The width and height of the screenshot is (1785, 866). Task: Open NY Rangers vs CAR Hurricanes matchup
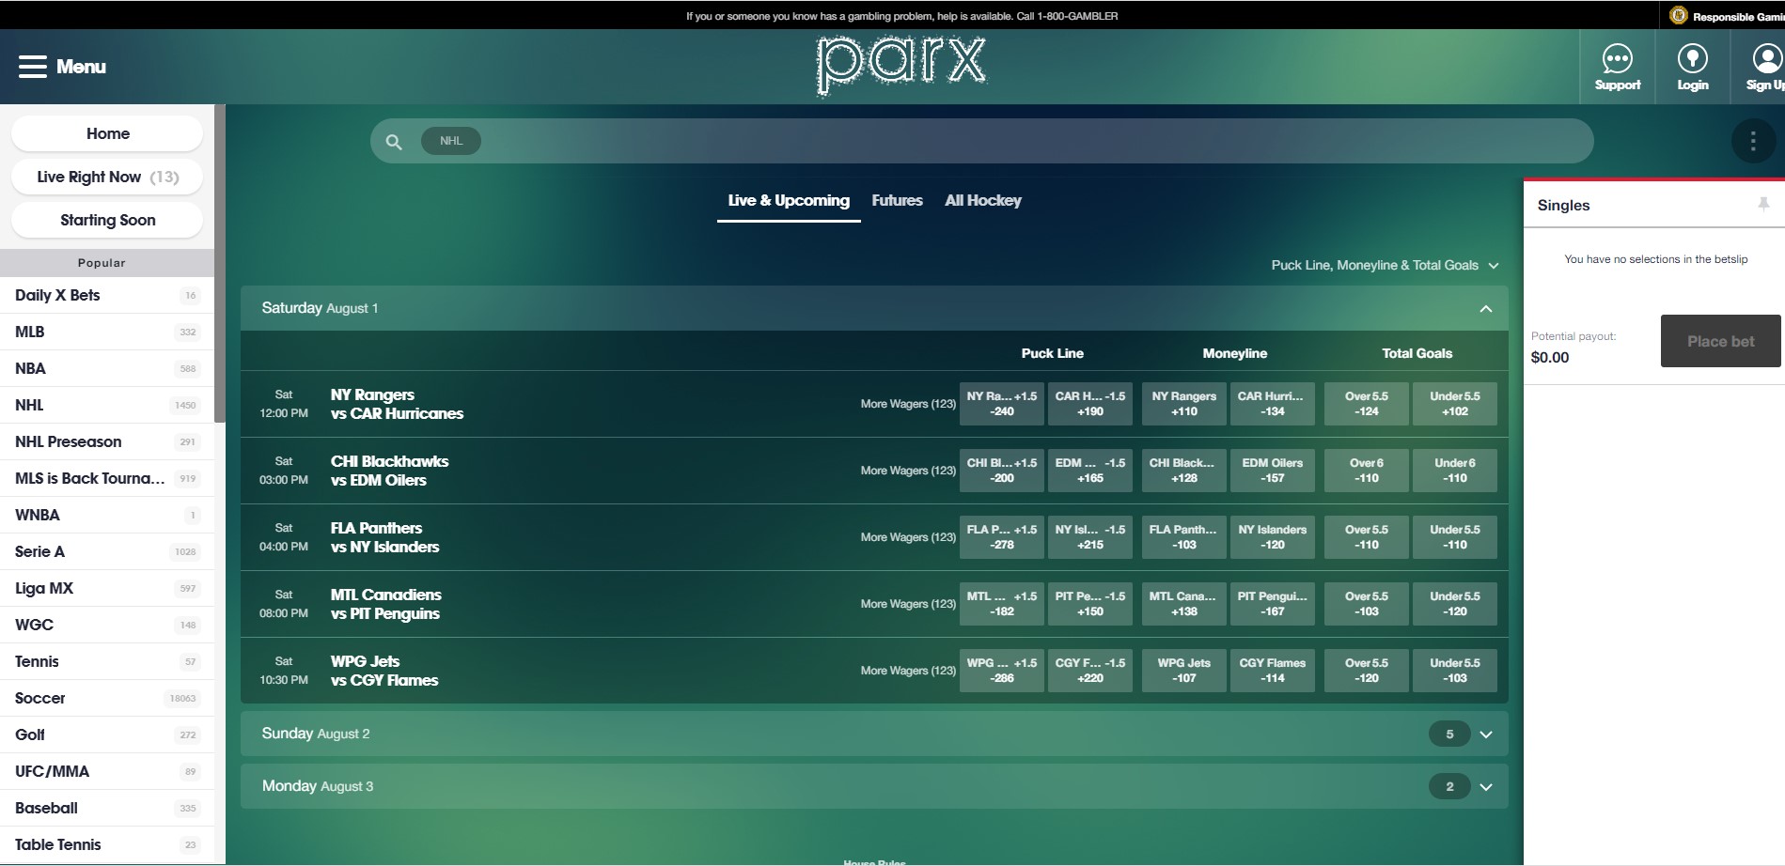pos(397,404)
